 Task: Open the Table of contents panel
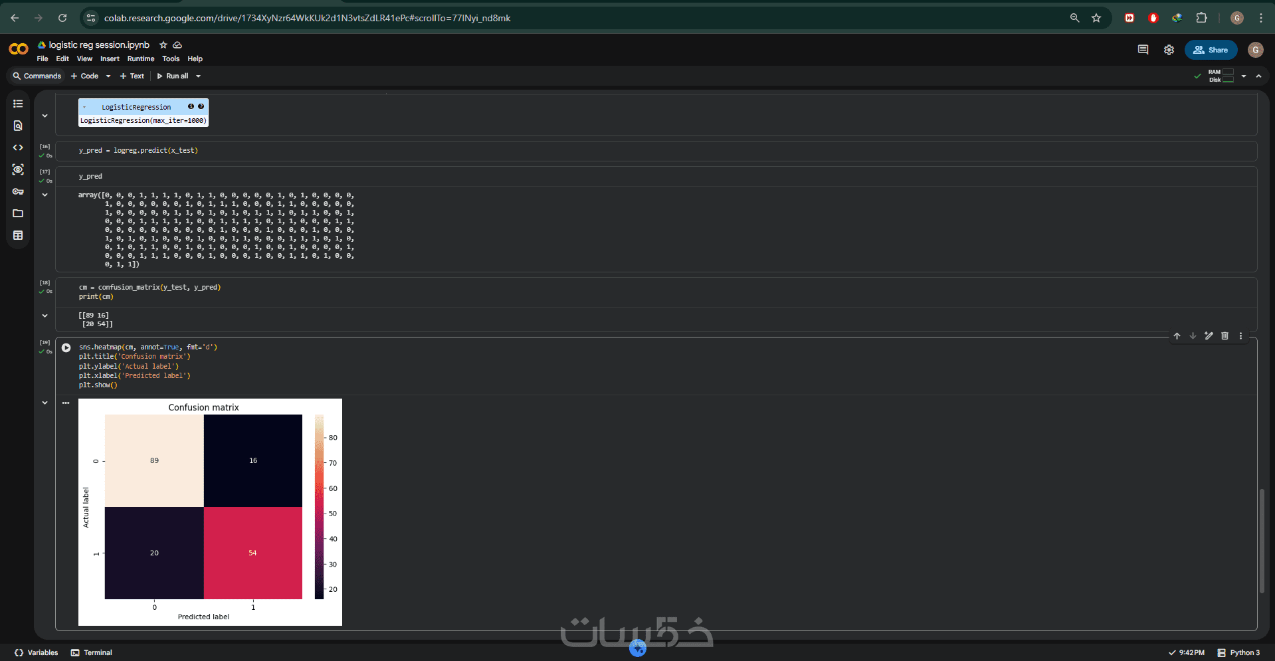[x=18, y=104]
